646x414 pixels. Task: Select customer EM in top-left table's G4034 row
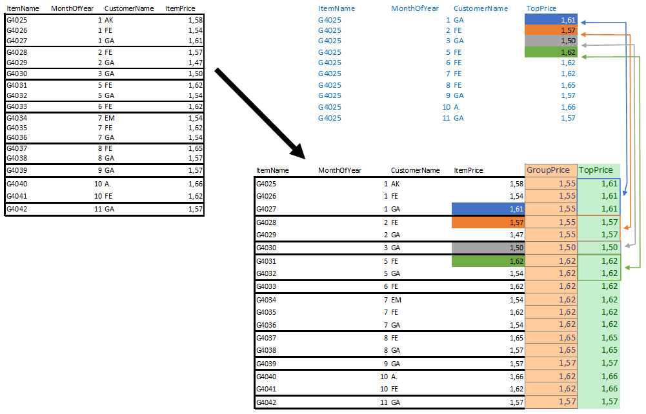[x=110, y=118]
